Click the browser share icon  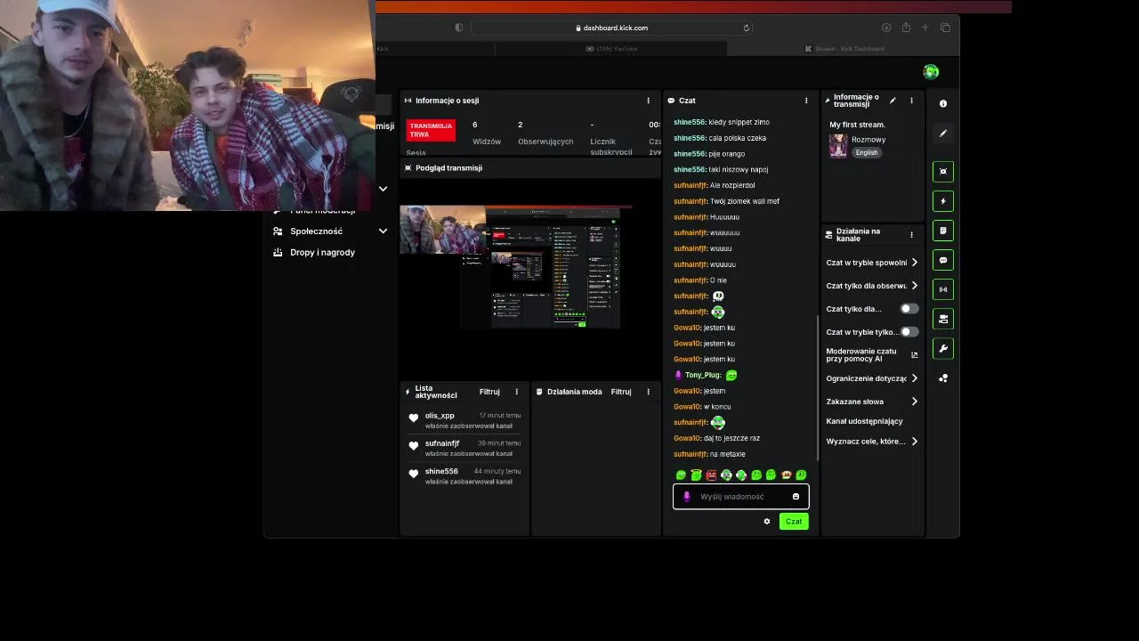906,28
